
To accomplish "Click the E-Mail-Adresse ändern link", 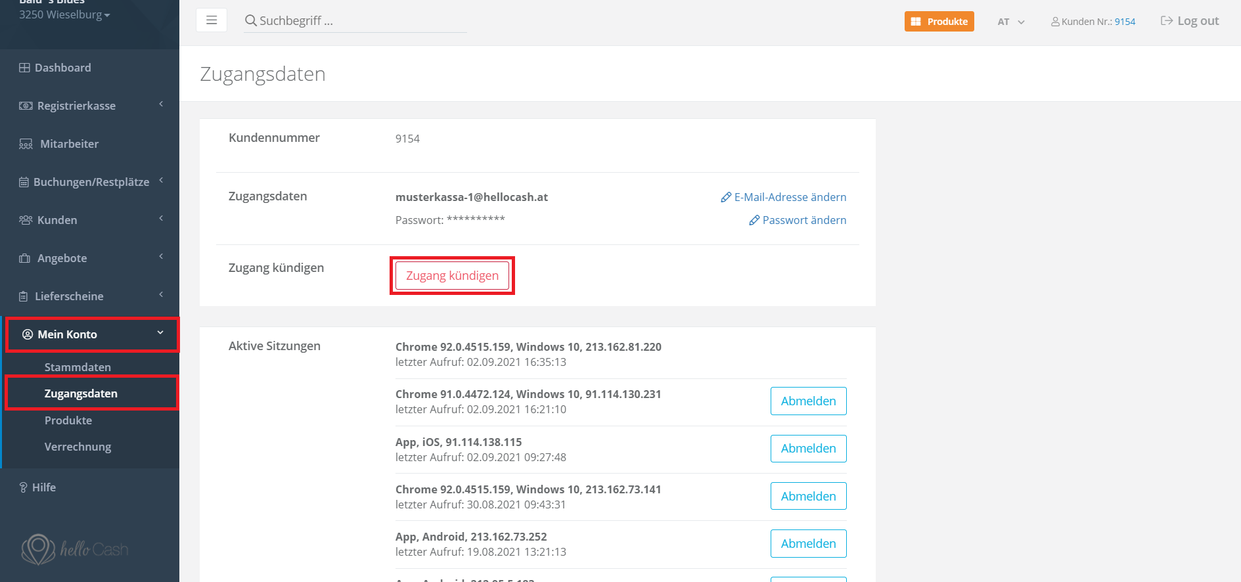I will click(790, 197).
